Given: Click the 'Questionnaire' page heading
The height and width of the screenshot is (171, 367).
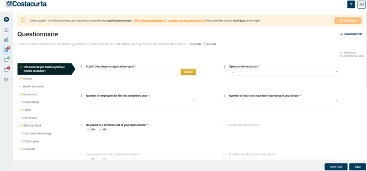Looking at the screenshot, I should pos(37,34).
